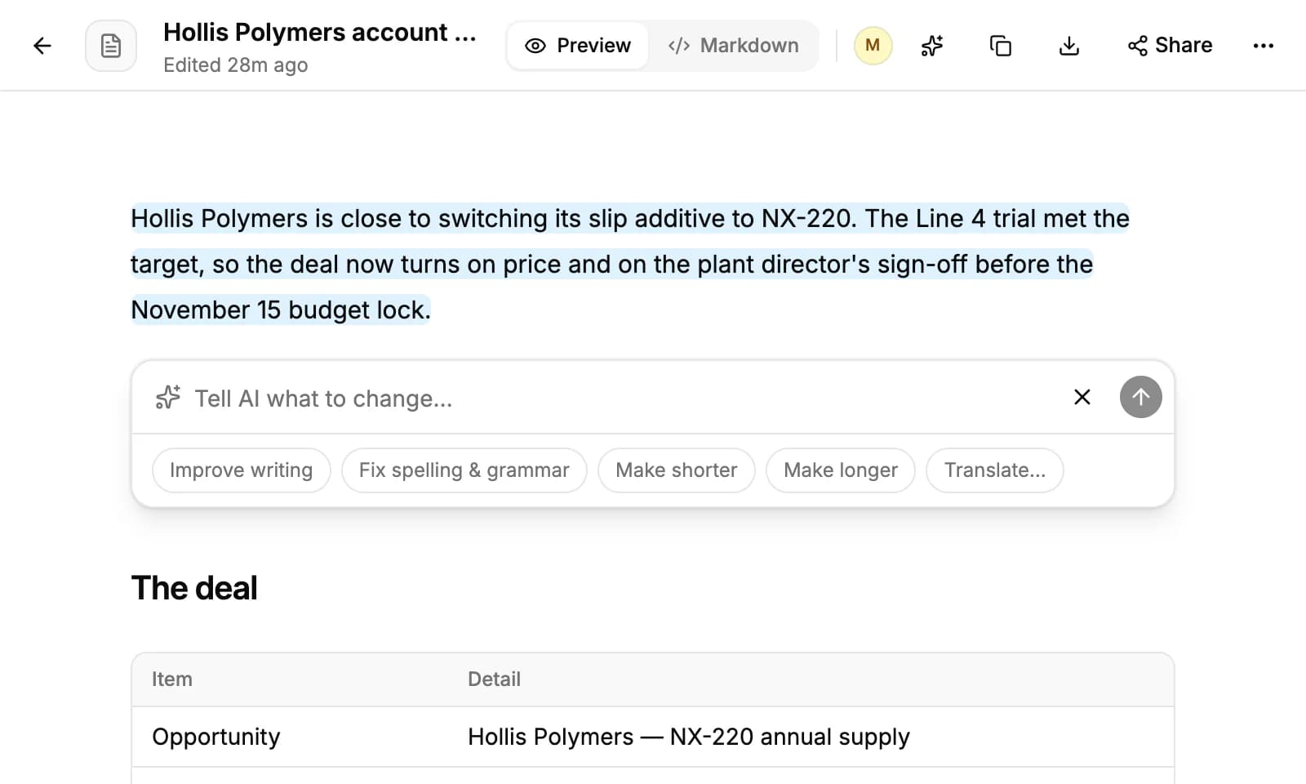Click the Hollis Polymers account title
The image size is (1306, 784).
tap(320, 33)
